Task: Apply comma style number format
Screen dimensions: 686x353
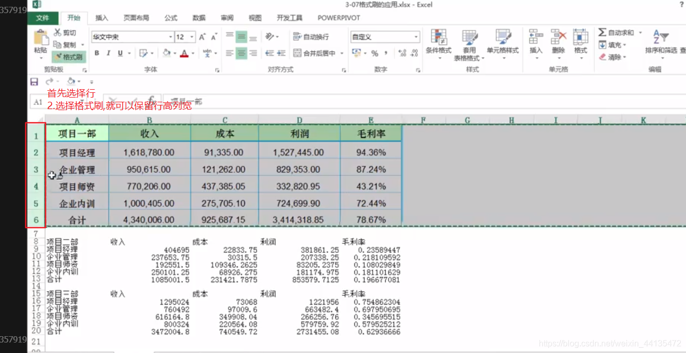Action: tap(386, 53)
